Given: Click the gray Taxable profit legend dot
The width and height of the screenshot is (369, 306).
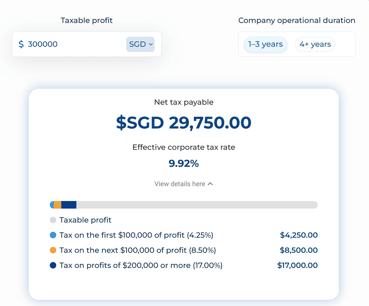Looking at the screenshot, I should [x=53, y=220].
